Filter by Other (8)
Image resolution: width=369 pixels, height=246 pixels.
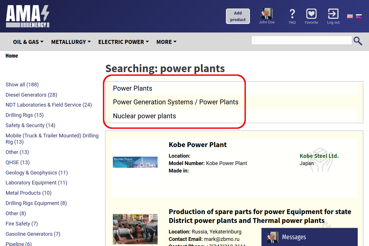pos(16,214)
